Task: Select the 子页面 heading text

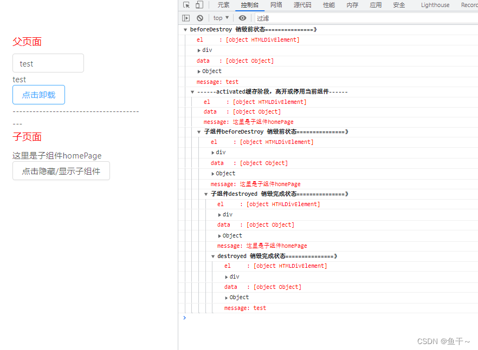Action: [27, 137]
